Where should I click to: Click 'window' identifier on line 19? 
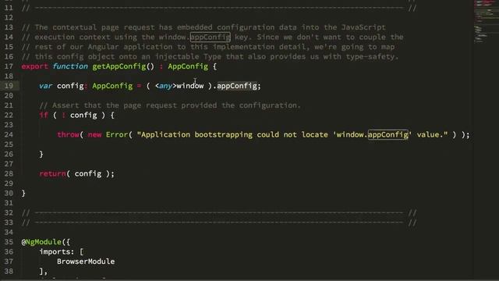(x=190, y=86)
